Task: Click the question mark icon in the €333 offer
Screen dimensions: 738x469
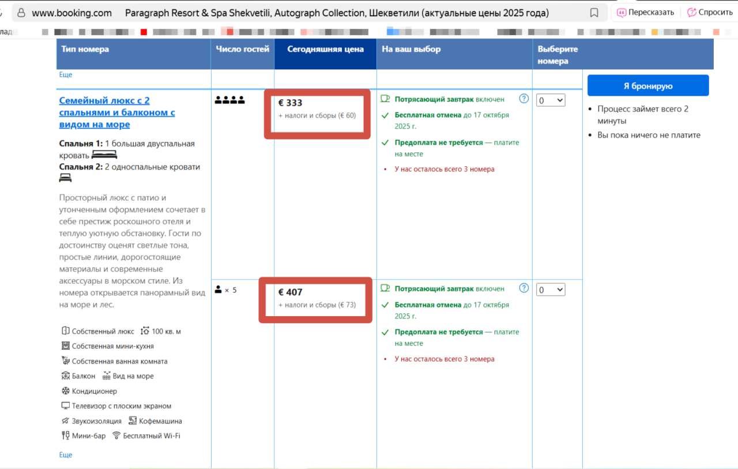Action: [524, 99]
